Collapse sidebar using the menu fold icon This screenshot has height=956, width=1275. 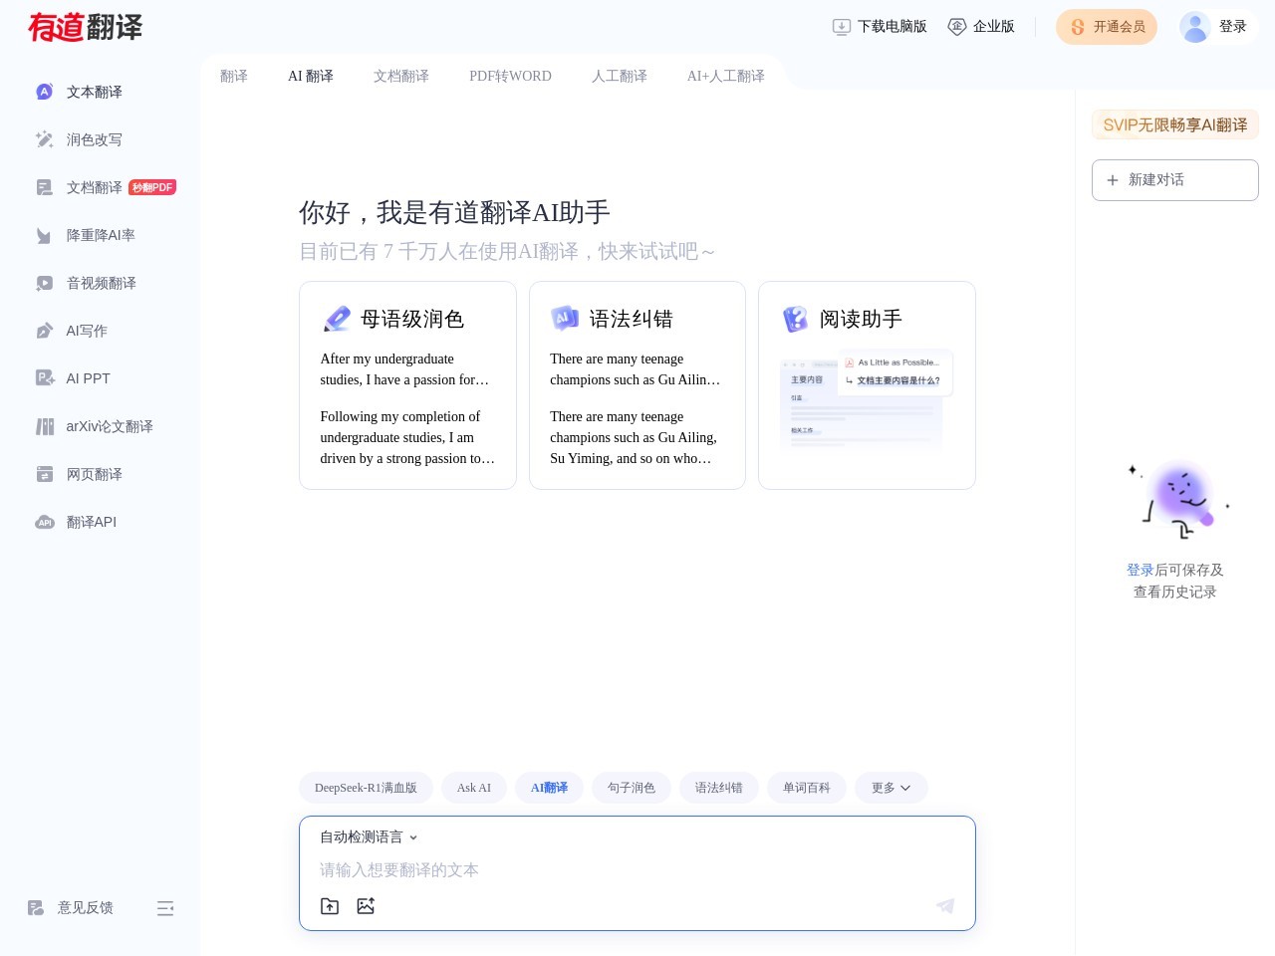(x=165, y=908)
